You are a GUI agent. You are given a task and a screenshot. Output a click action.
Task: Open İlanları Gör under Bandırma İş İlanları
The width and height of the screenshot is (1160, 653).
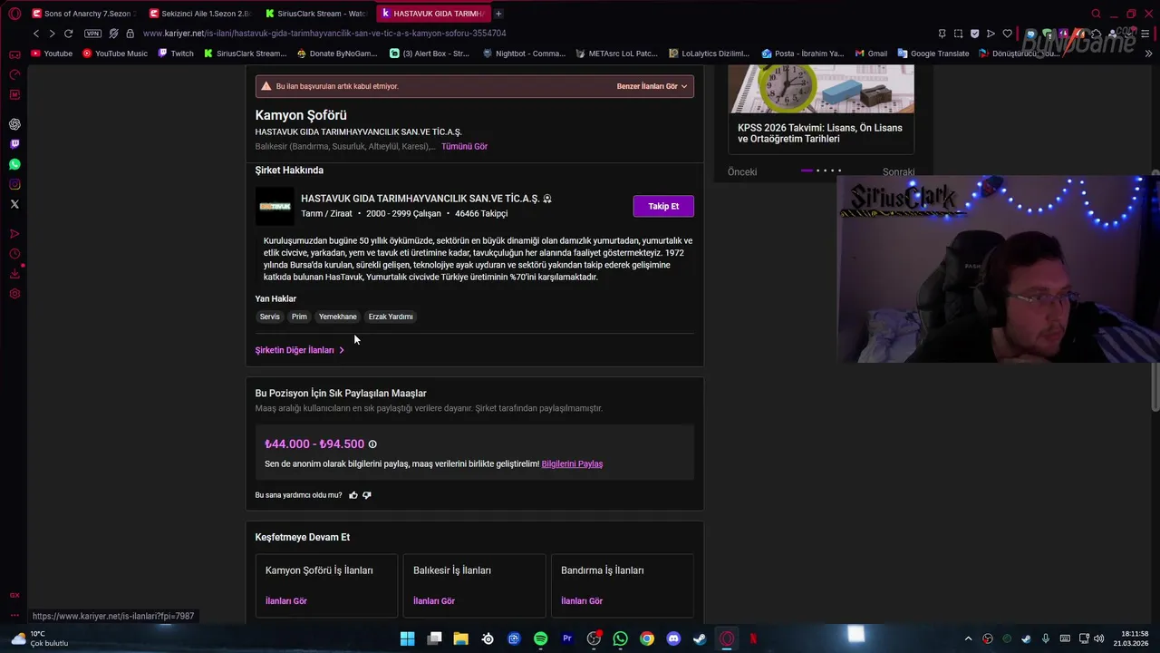pos(582,600)
